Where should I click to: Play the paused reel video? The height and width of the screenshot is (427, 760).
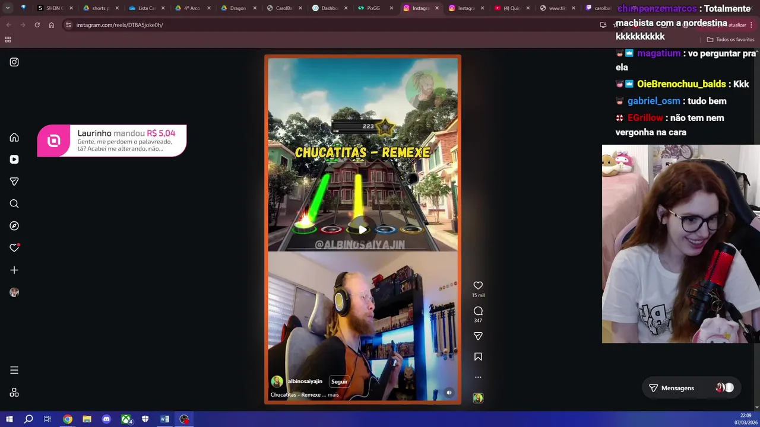click(362, 230)
